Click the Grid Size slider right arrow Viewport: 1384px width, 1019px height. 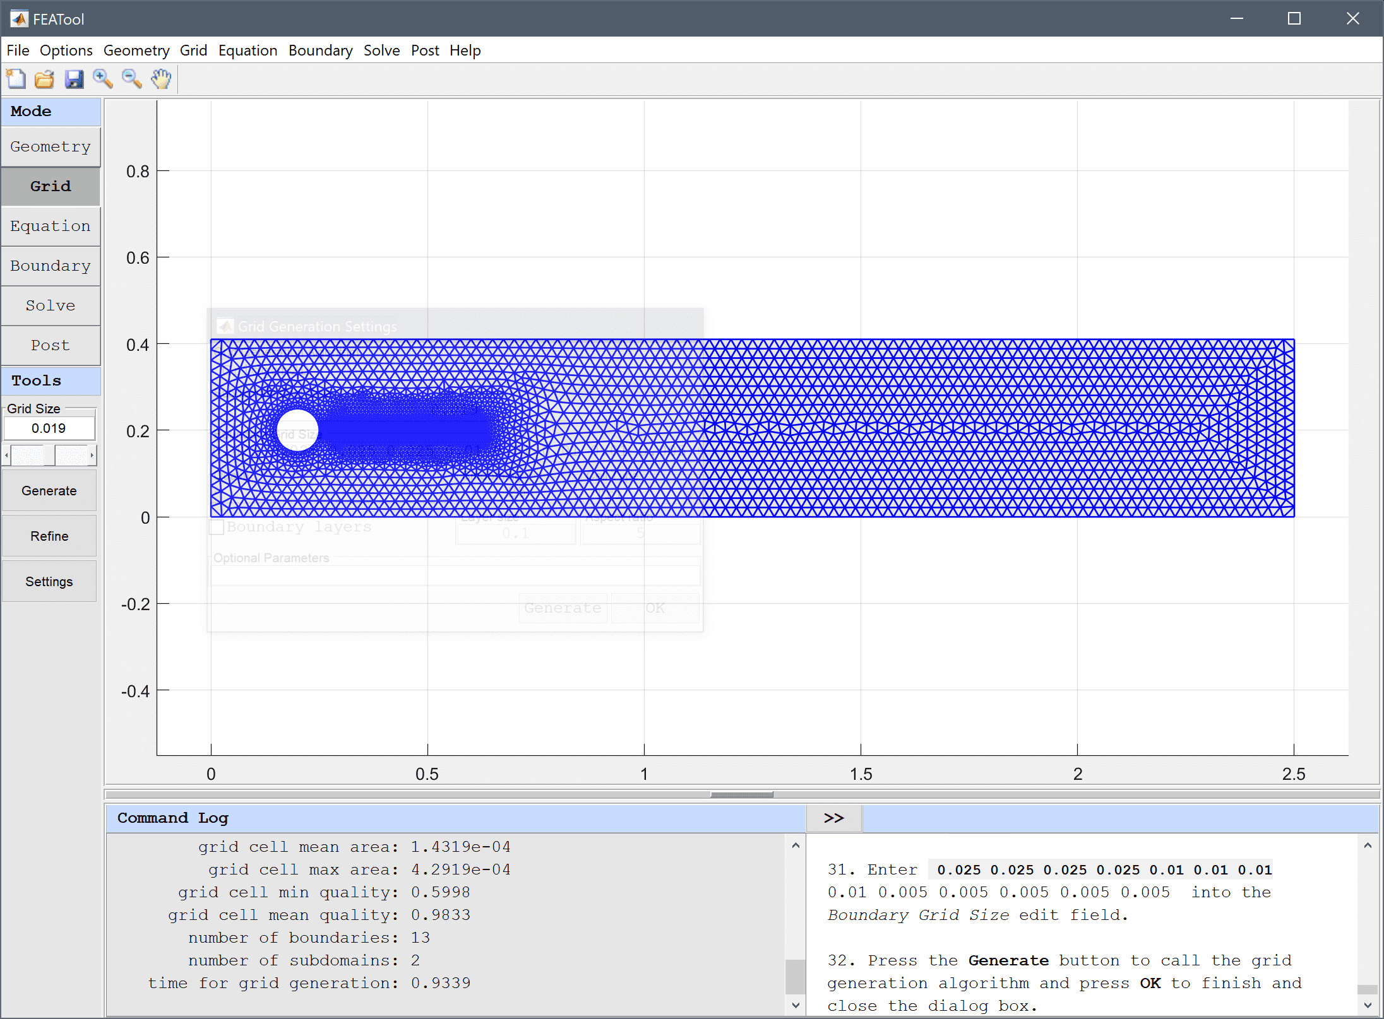pos(92,455)
